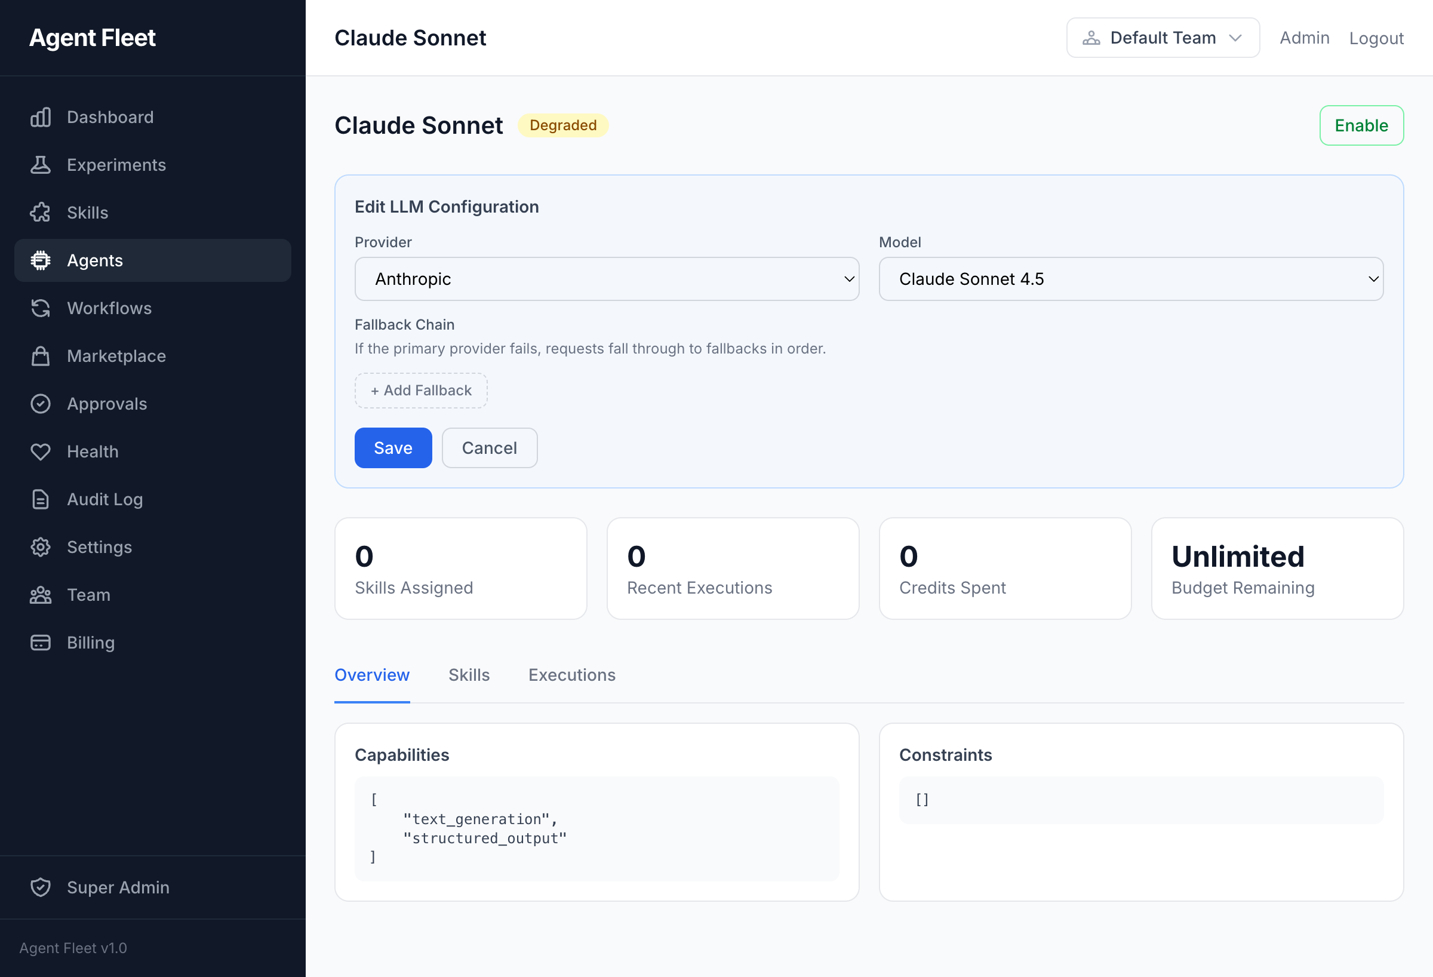Open the Audit Log document icon
The width and height of the screenshot is (1433, 977).
tap(41, 500)
